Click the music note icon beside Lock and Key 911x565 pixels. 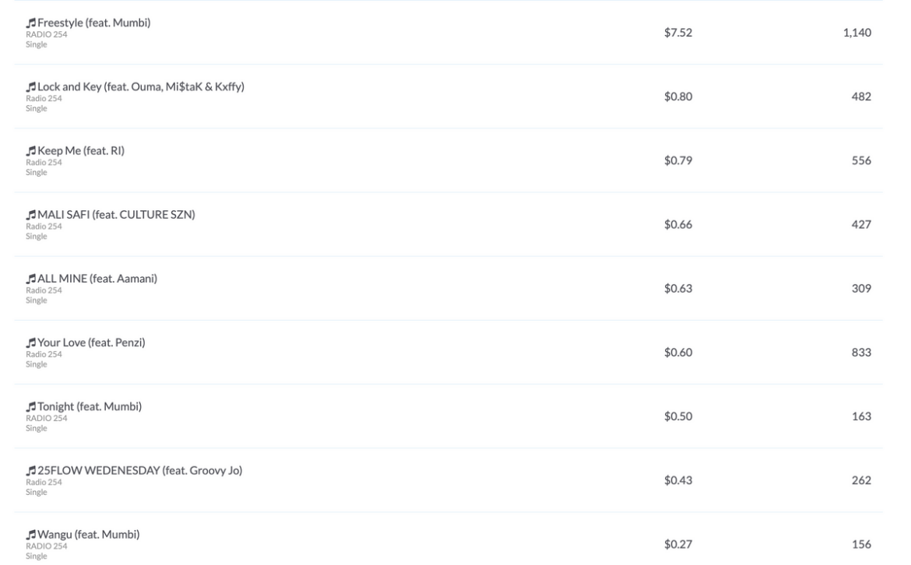[31, 87]
